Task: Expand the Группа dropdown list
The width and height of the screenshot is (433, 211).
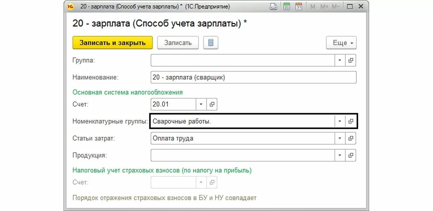Action: [340, 60]
